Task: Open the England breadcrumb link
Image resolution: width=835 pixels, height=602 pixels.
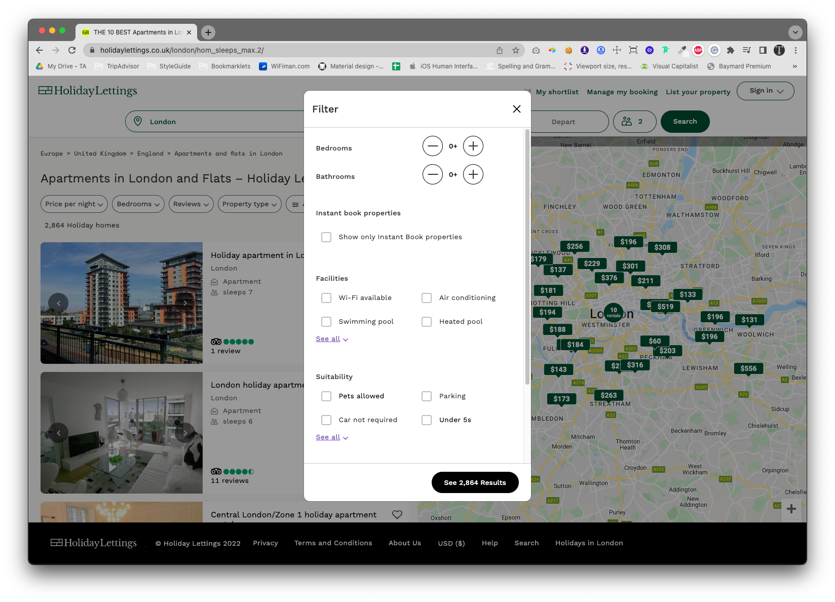Action: click(x=150, y=154)
